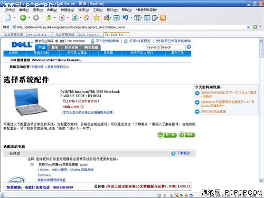264x198 pixels.
Task: Click the page layout columns toolbar icon
Action: coord(137,18)
